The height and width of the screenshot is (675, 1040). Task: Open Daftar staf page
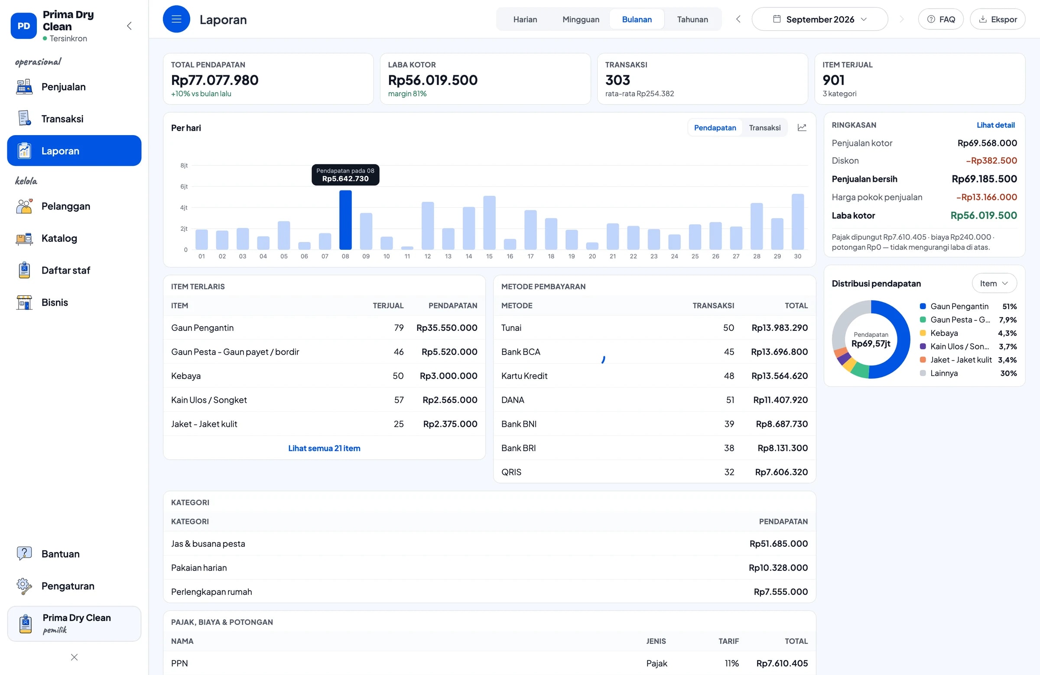[74, 270]
